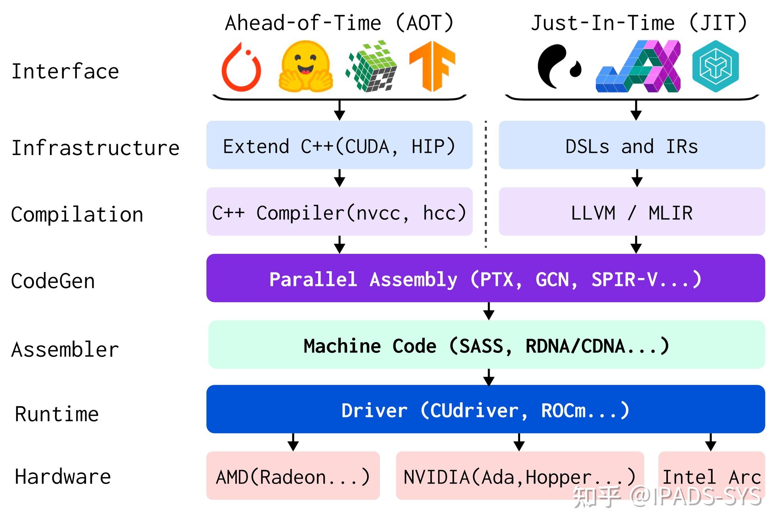Click the C++ Compiler(nvcc, hcc) block

point(339,212)
